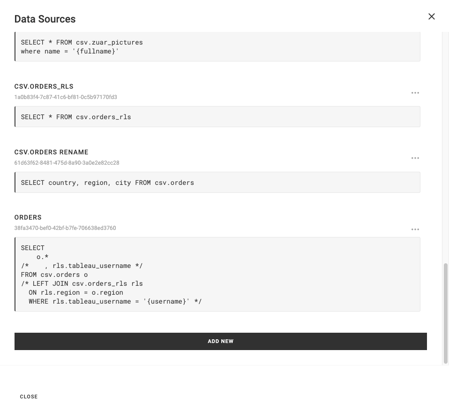The image size is (449, 420).
Task: Close the Data Sources dialog with X
Action: (x=432, y=16)
